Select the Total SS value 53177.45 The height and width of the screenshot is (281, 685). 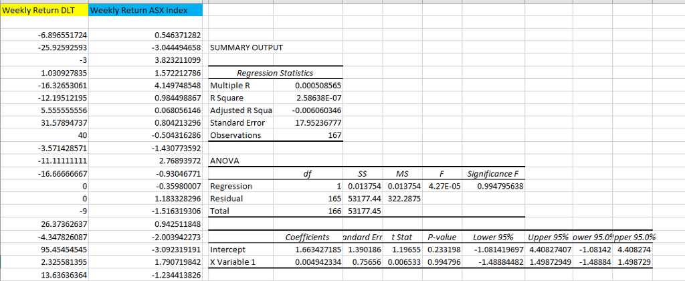365,211
